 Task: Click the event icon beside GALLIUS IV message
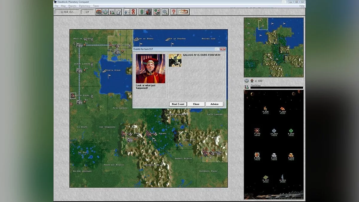175,60
